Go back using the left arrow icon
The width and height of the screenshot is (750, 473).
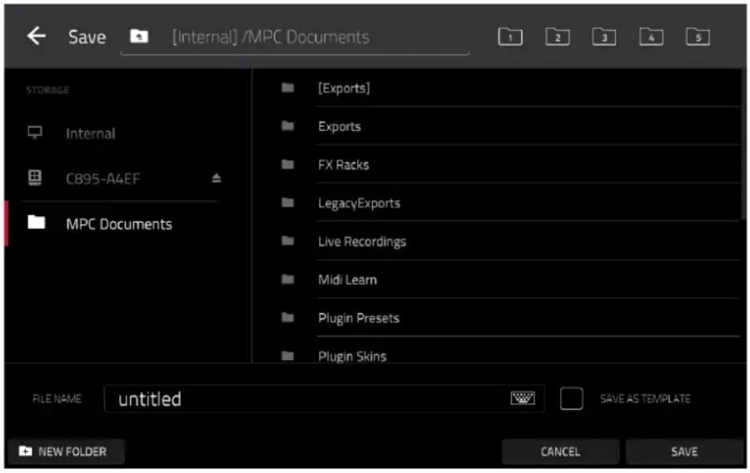35,36
